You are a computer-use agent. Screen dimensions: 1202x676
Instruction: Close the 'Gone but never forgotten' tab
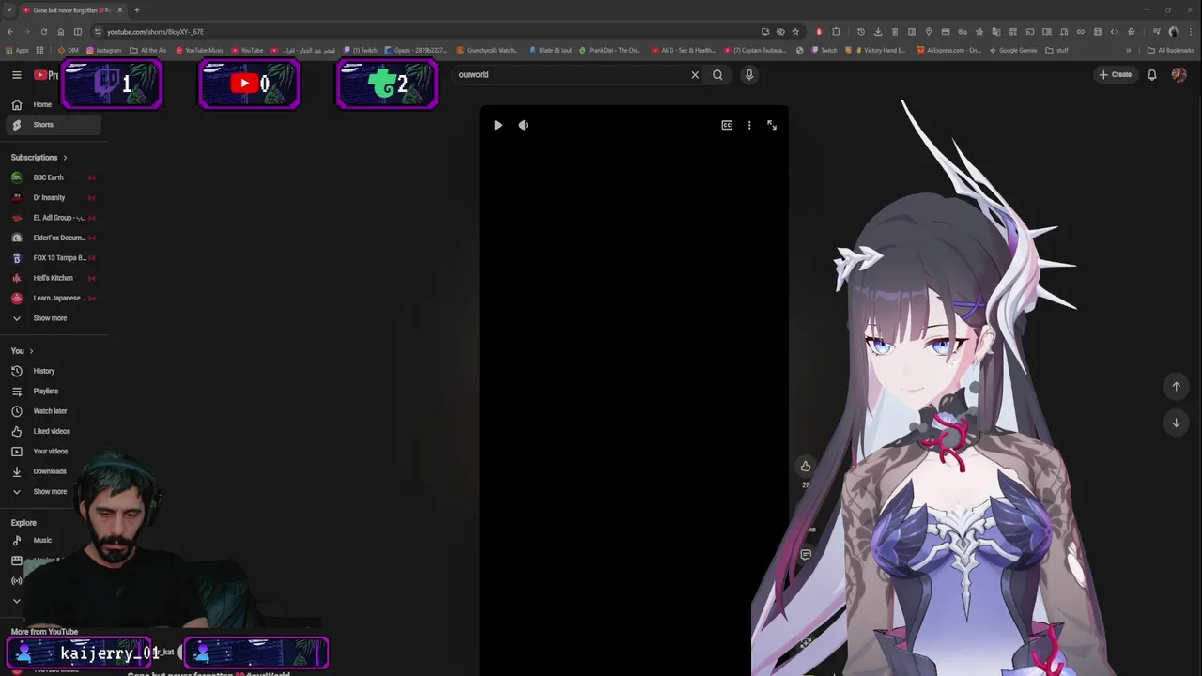pyautogui.click(x=120, y=10)
